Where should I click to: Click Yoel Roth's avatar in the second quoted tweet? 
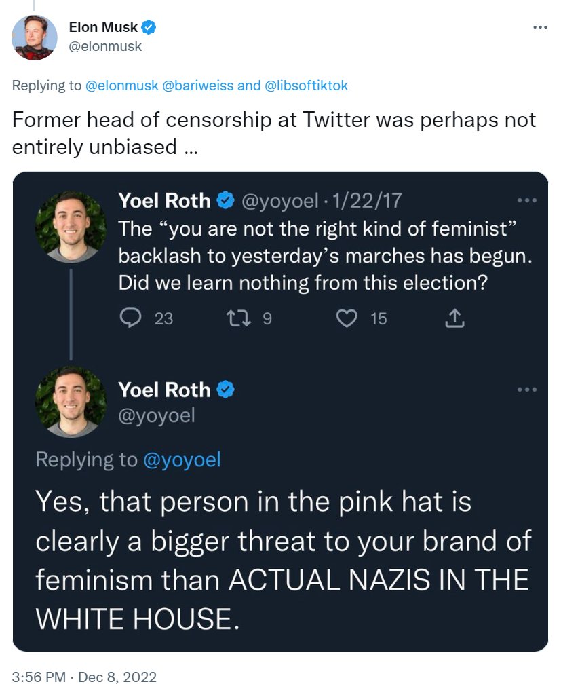(71, 402)
